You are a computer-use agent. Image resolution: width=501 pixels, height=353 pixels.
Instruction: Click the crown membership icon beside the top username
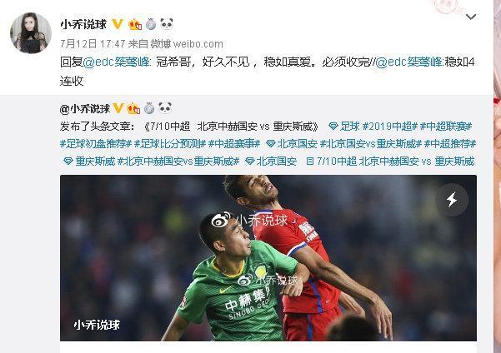pos(134,24)
